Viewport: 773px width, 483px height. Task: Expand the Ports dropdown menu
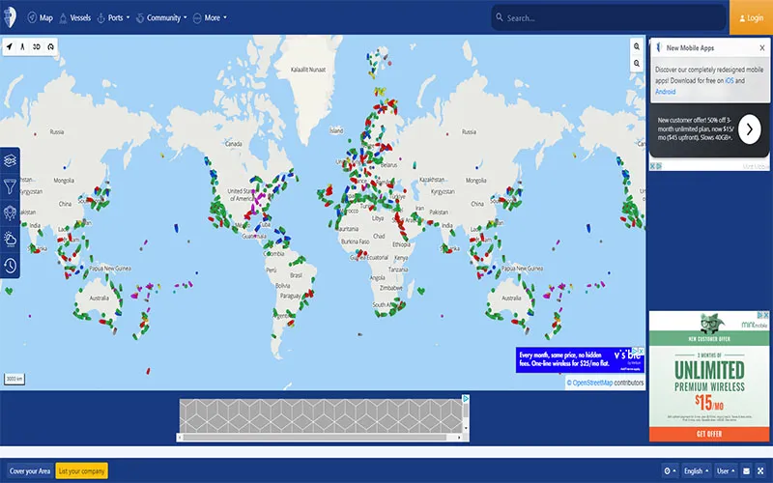(x=113, y=17)
